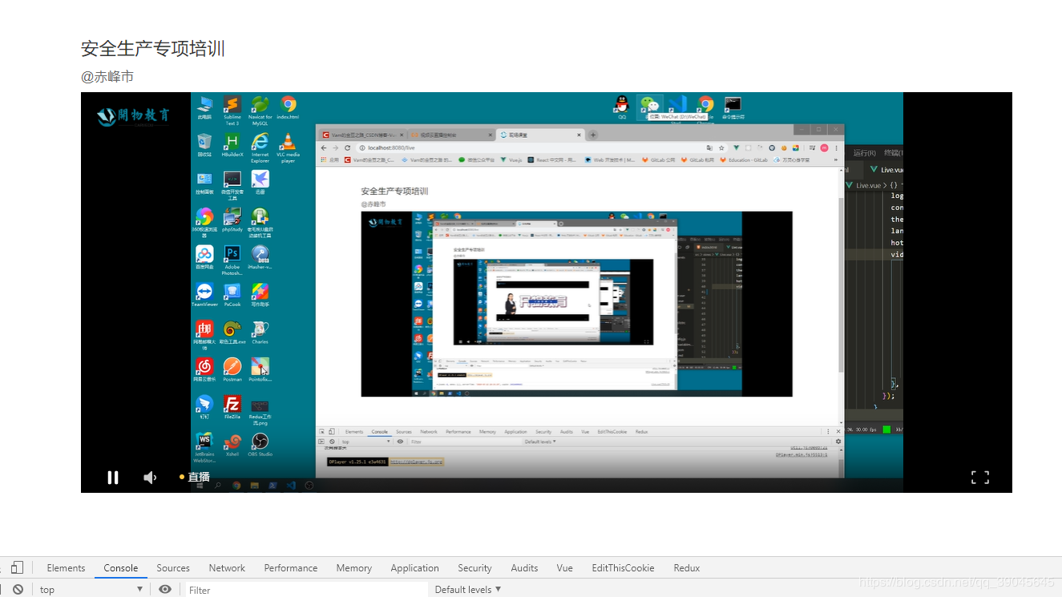The height and width of the screenshot is (597, 1062).
Task: Click the Charles desktop icon in video
Action: [x=260, y=333]
